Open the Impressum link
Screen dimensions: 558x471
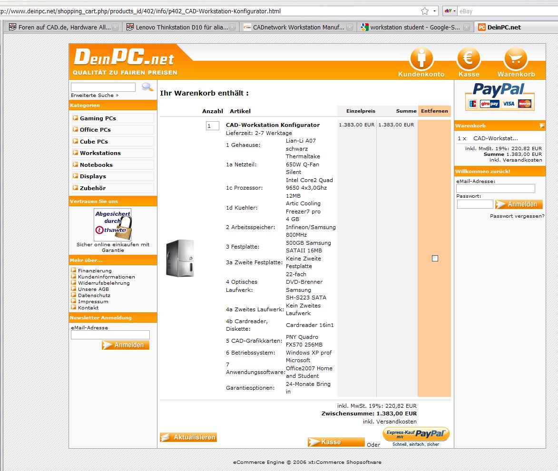[93, 301]
